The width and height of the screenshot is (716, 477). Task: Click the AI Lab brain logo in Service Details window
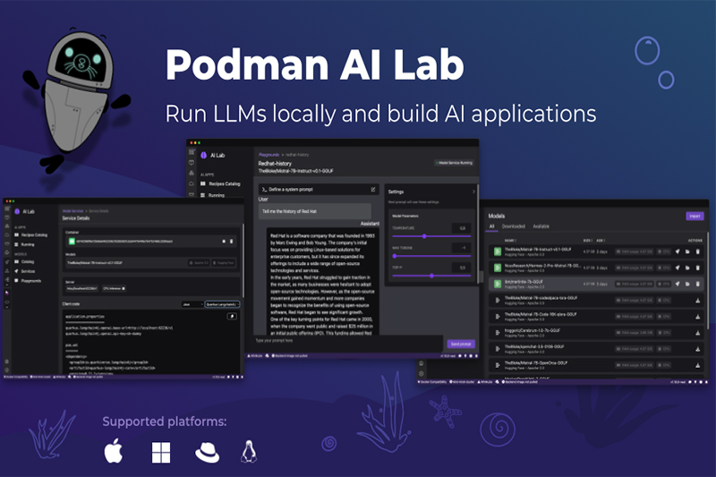point(17,211)
